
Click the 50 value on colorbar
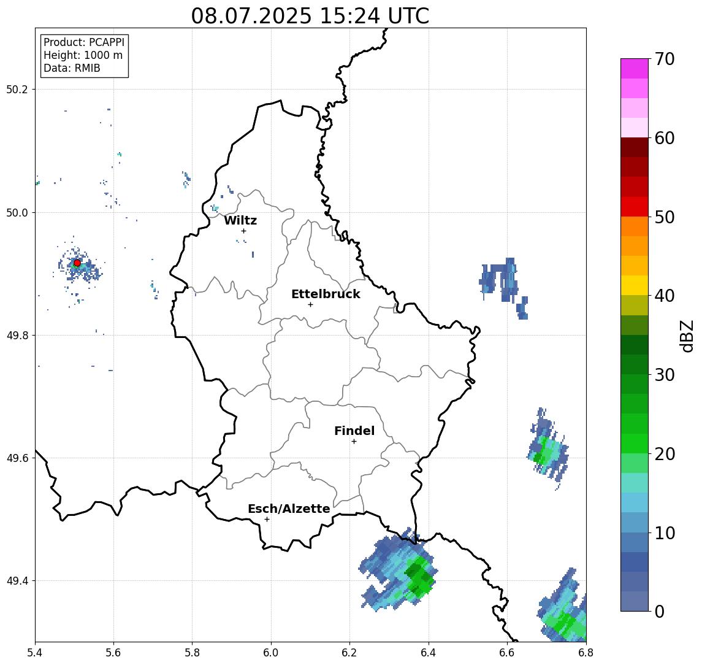(665, 217)
